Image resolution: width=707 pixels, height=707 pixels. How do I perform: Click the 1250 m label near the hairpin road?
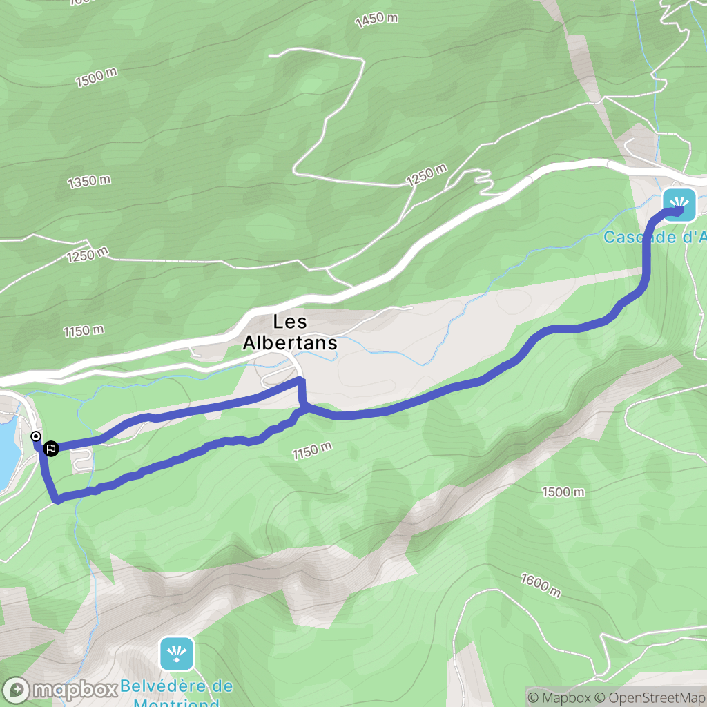click(x=426, y=175)
